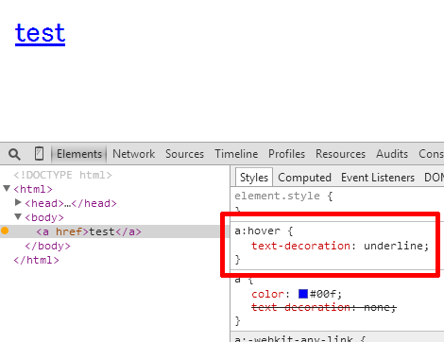Click the inspect element magnifier icon

point(14,154)
